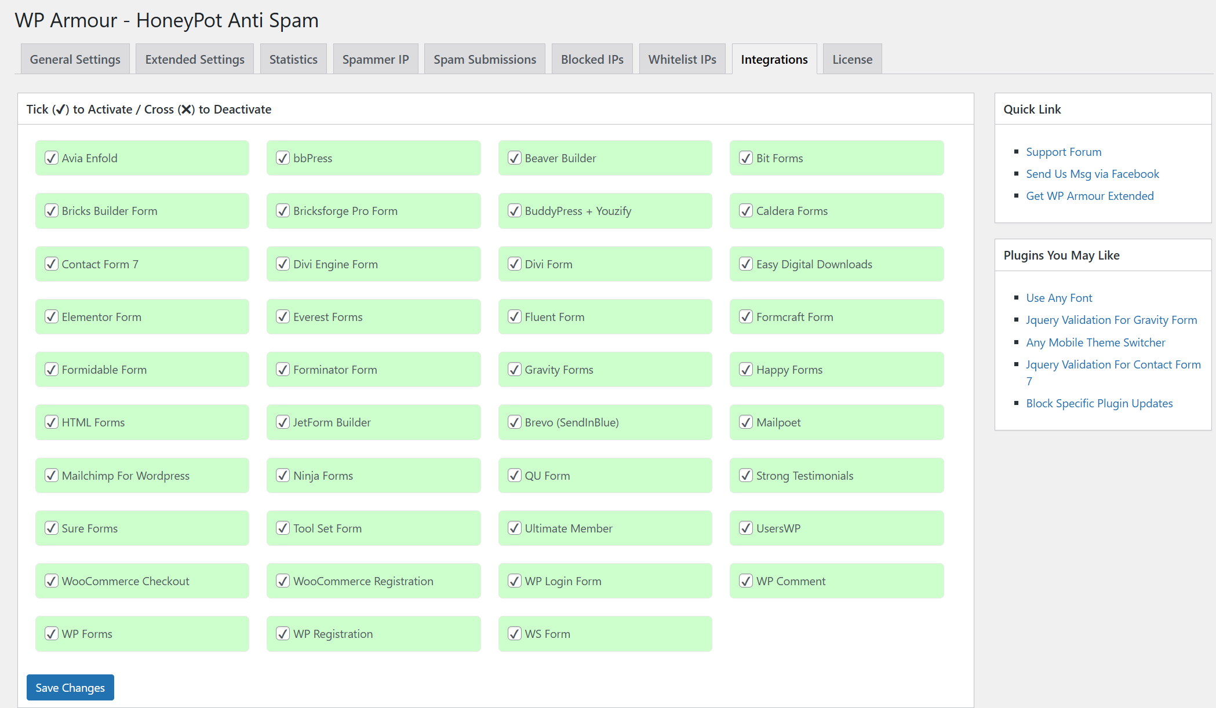The width and height of the screenshot is (1216, 708).
Task: Disable the Gravity Forms integration checkbox
Action: [515, 369]
